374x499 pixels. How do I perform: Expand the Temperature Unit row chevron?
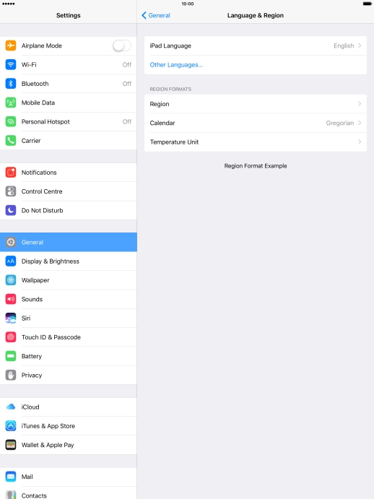point(360,142)
